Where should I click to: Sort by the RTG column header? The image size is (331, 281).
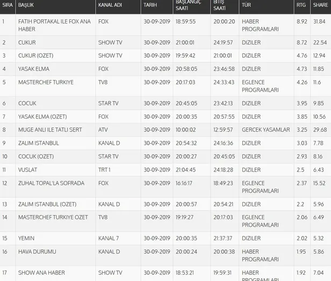pos(301,5)
